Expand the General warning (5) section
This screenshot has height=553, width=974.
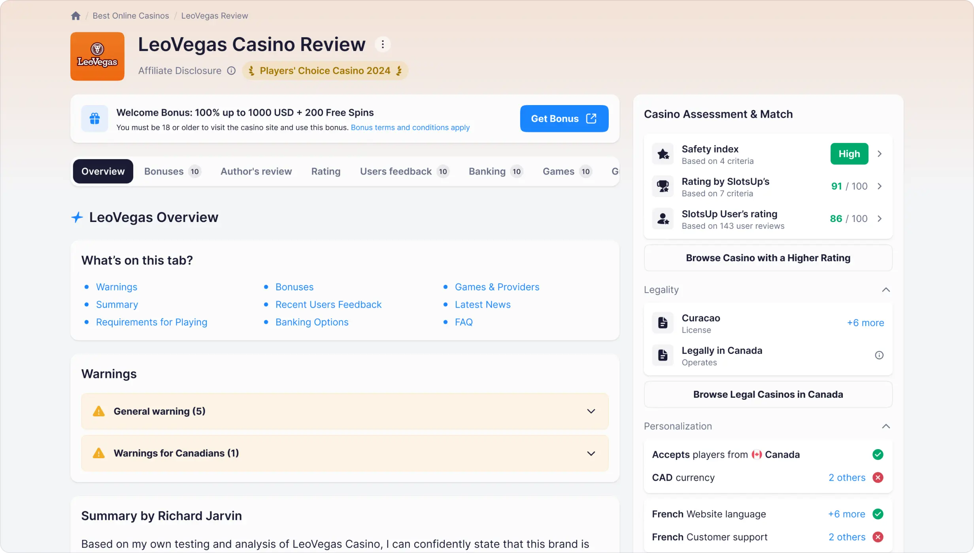click(x=591, y=411)
